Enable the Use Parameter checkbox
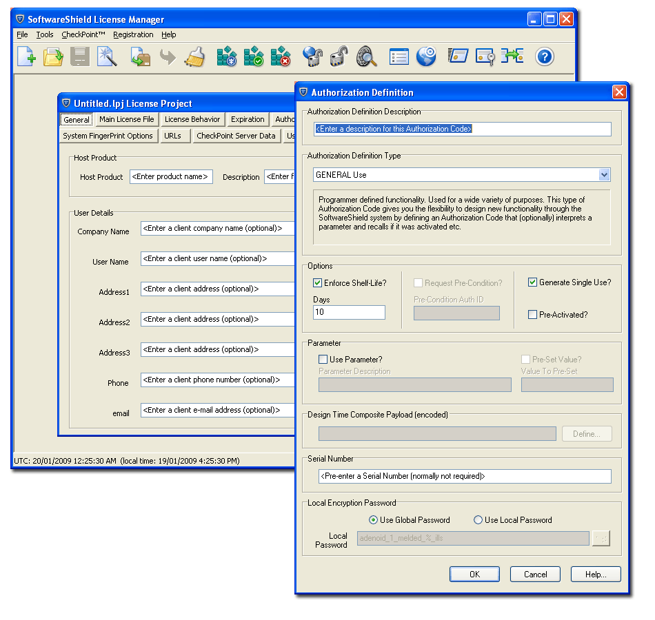Screen dimensions: 655x620 tap(323, 359)
